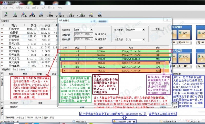Select row 3 deposit 17500.00
This screenshot has width=205, height=124.
tap(115, 59)
